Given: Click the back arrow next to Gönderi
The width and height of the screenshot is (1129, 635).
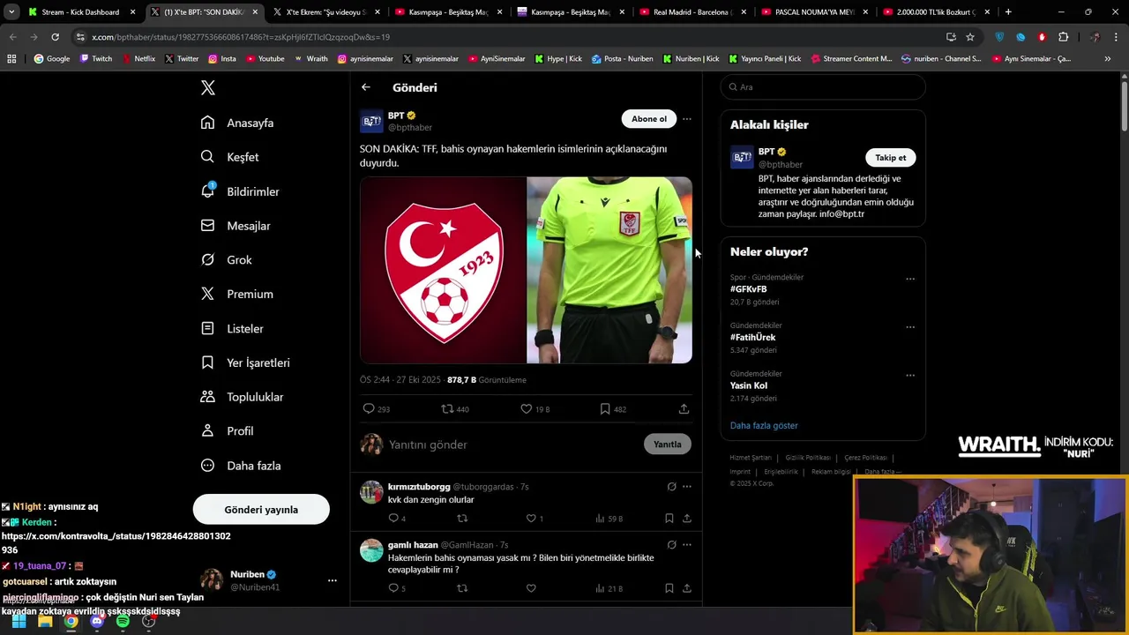Looking at the screenshot, I should coord(366,87).
